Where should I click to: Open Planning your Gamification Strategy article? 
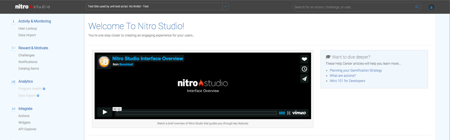(356, 71)
